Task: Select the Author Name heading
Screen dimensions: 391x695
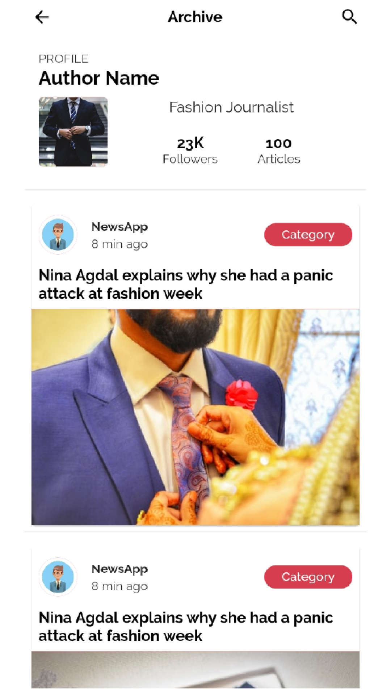Action: click(99, 78)
